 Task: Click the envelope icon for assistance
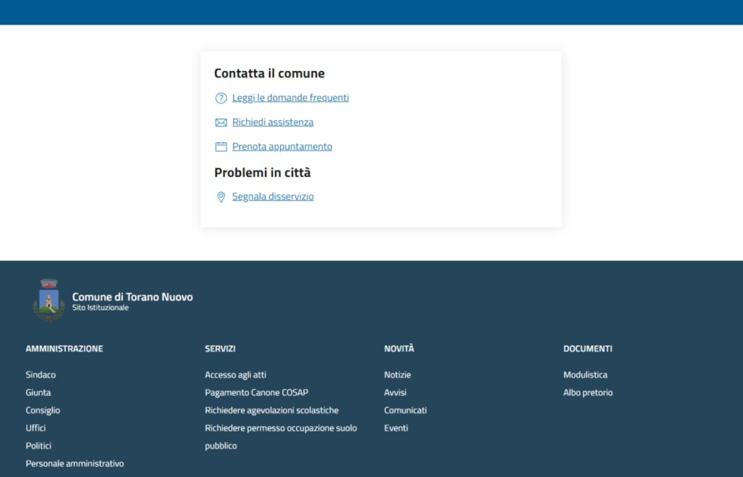pyautogui.click(x=221, y=123)
